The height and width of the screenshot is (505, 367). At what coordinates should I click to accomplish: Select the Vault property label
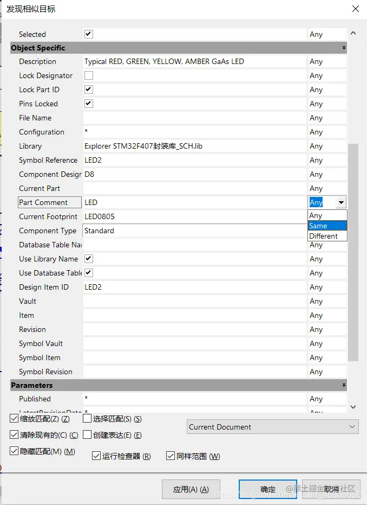(x=28, y=301)
